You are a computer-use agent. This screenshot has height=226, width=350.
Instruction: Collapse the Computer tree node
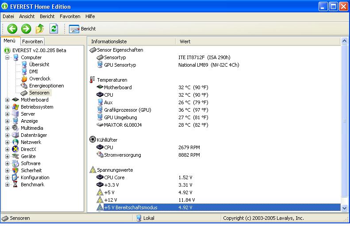8,57
